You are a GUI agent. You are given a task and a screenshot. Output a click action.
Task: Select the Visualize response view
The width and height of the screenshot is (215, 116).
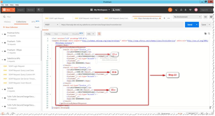[x=77, y=34]
